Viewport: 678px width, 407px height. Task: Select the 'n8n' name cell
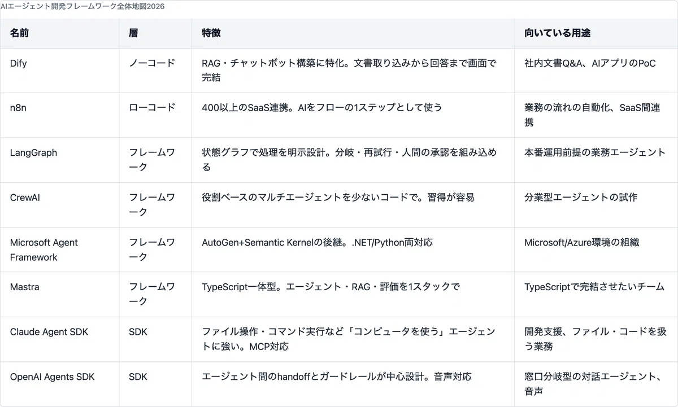coord(59,115)
